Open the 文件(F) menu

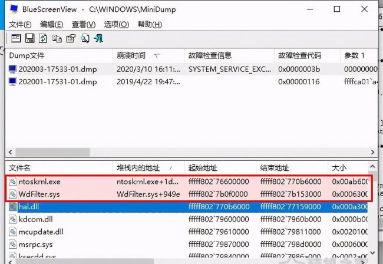(20, 24)
